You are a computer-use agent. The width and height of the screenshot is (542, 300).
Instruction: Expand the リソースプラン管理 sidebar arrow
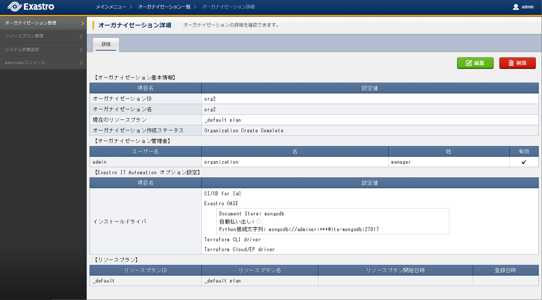(81, 36)
